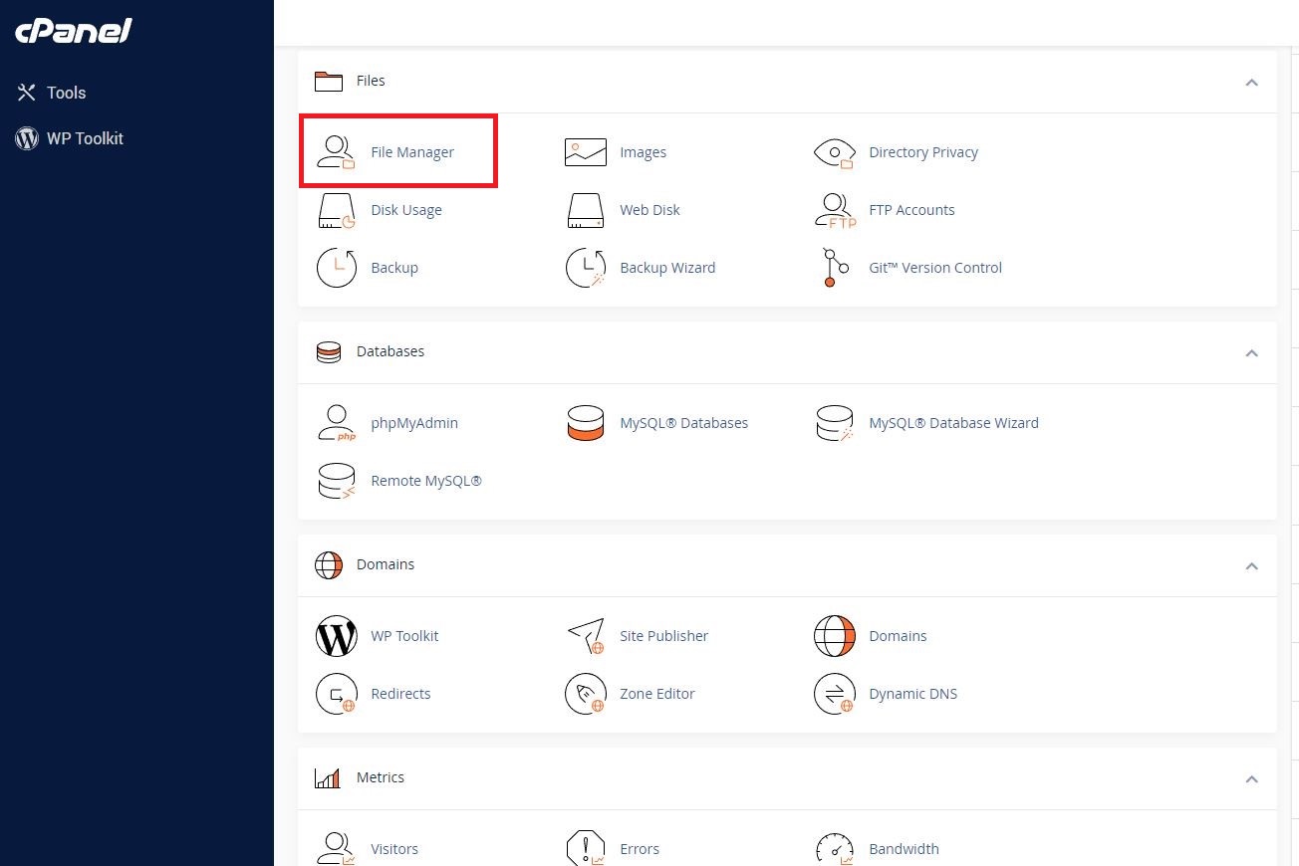Viewport: 1299px width, 866px height.
Task: Click the Dynamic DNS icon
Action: (x=835, y=694)
